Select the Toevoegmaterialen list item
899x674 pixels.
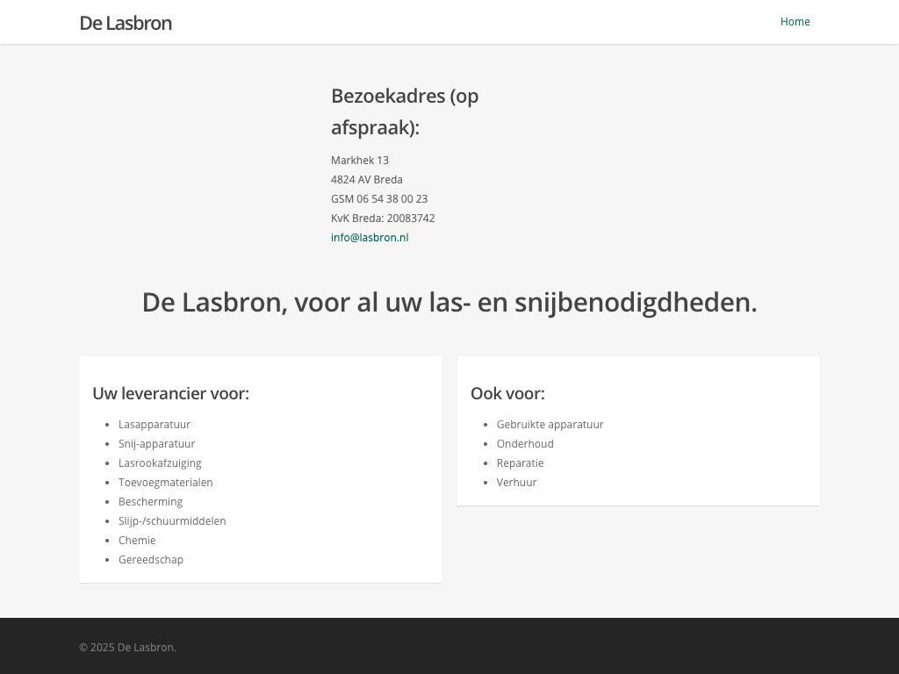point(166,483)
